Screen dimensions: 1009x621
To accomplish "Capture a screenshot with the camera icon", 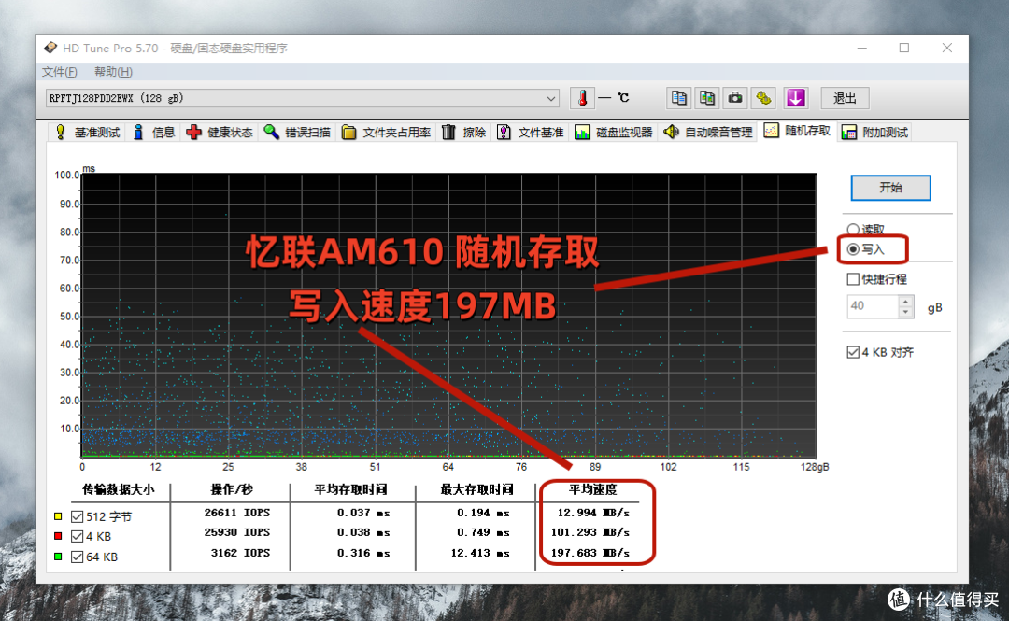I will [x=734, y=98].
